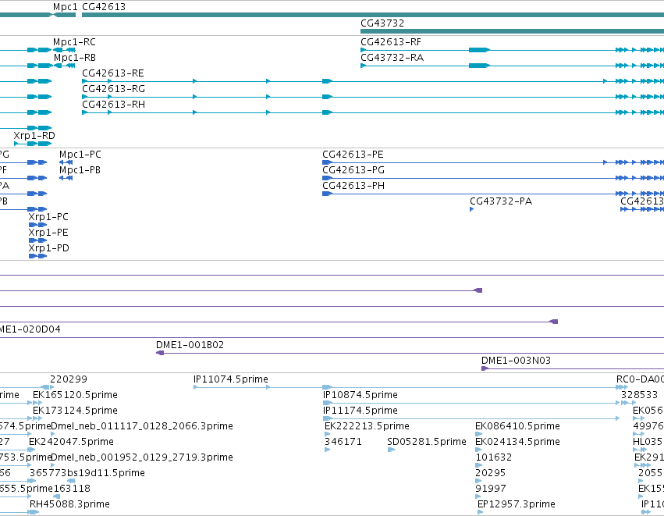This screenshot has height=516, width=664.
Task: Select EST feature 220299
Action: click(x=69, y=379)
